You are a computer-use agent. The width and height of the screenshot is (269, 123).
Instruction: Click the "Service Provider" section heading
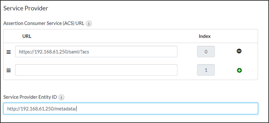click(x=26, y=8)
